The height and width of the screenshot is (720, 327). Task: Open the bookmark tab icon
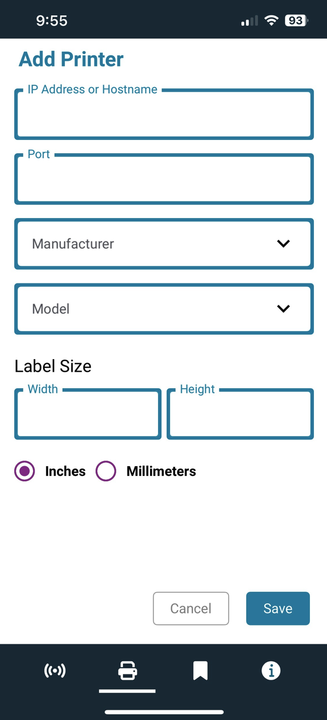tap(200, 670)
